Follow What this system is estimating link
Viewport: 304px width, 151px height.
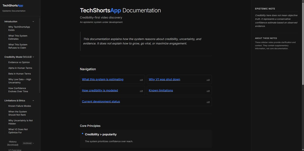coord(103,79)
